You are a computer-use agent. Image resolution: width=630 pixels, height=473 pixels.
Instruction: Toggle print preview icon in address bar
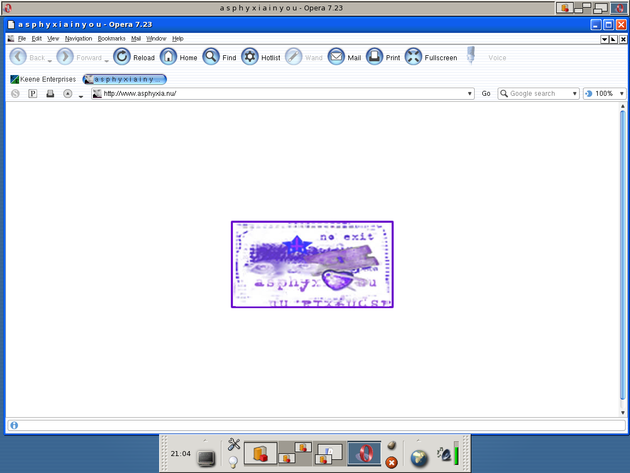coord(50,94)
